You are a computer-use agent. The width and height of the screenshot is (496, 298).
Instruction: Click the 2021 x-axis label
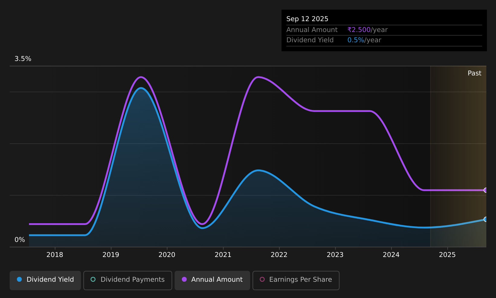pyautogui.click(x=223, y=255)
